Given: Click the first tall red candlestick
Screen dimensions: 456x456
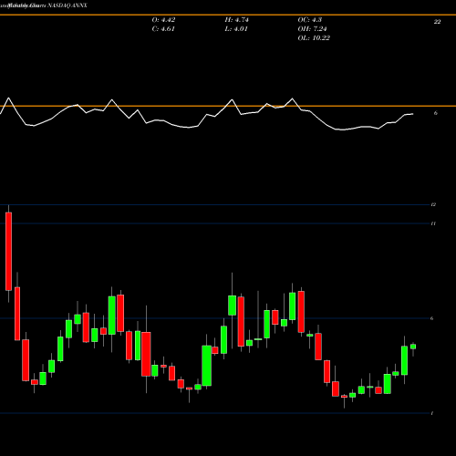Looking at the screenshot, I should pyautogui.click(x=8, y=252).
